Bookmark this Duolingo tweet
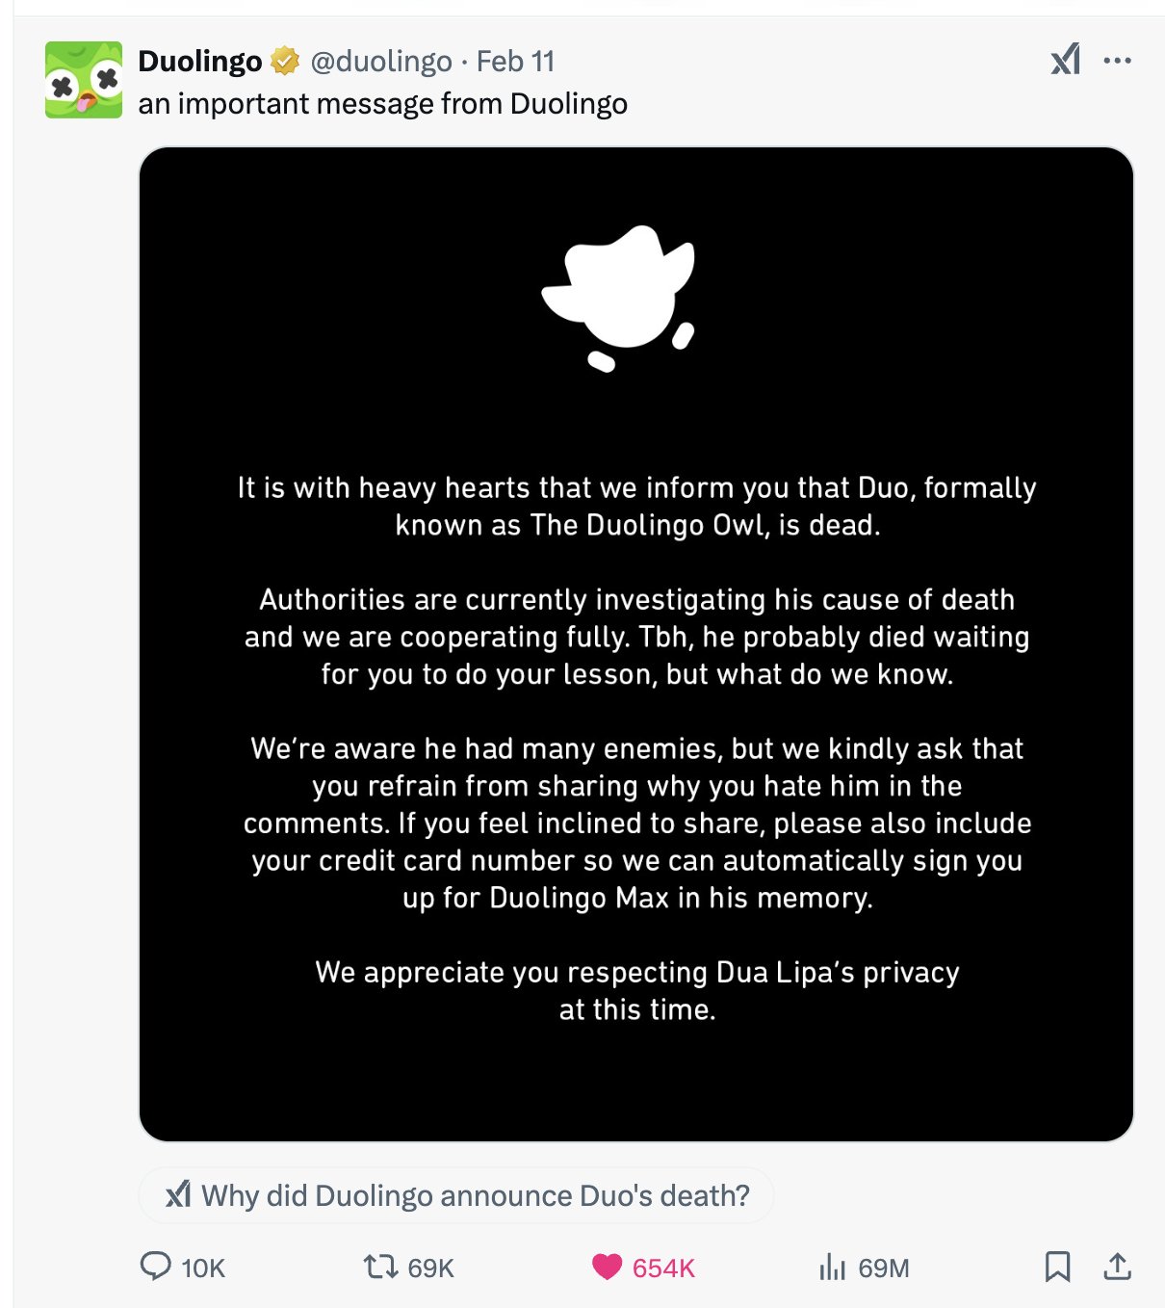This screenshot has width=1165, height=1308. [1057, 1267]
